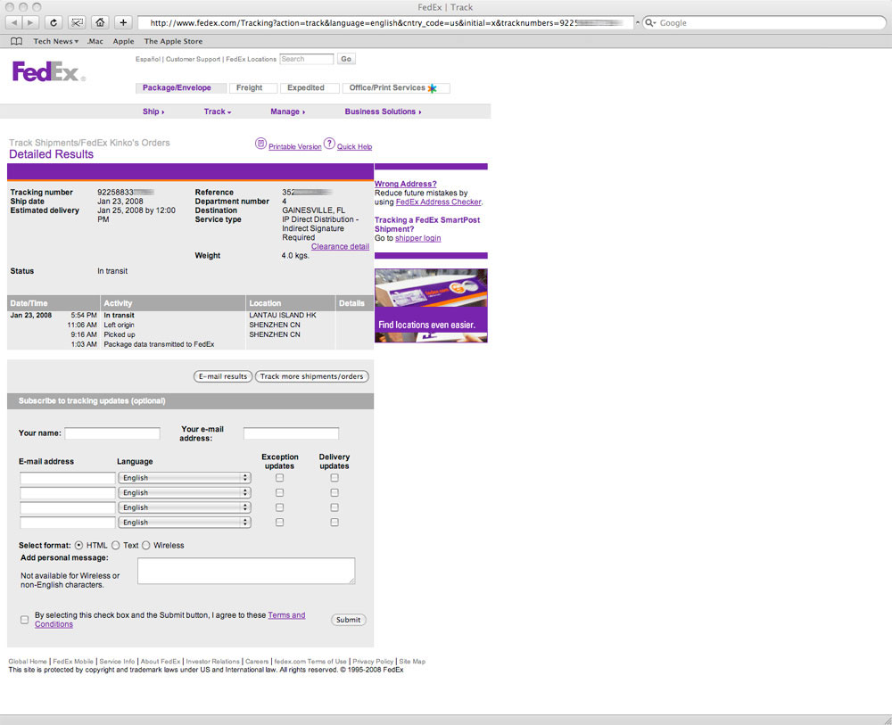Click the question mark Quick Help icon
892x725 pixels.
click(x=329, y=144)
